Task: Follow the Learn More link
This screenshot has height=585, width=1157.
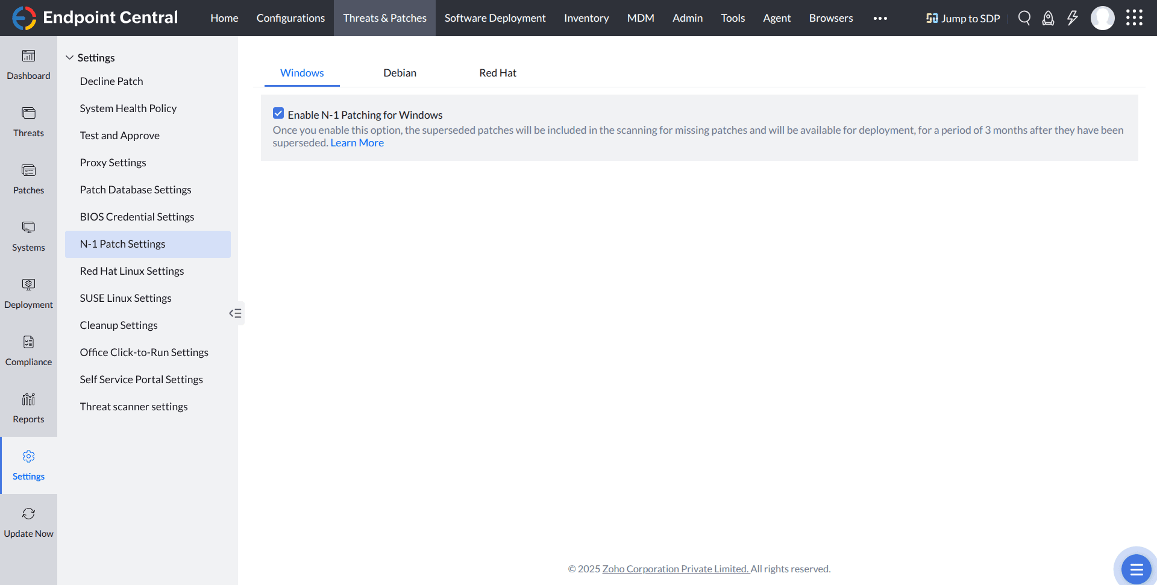Action: (357, 143)
